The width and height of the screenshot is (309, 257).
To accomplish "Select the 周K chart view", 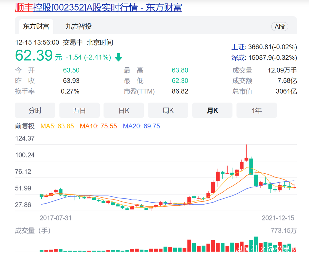I will click(x=168, y=110).
